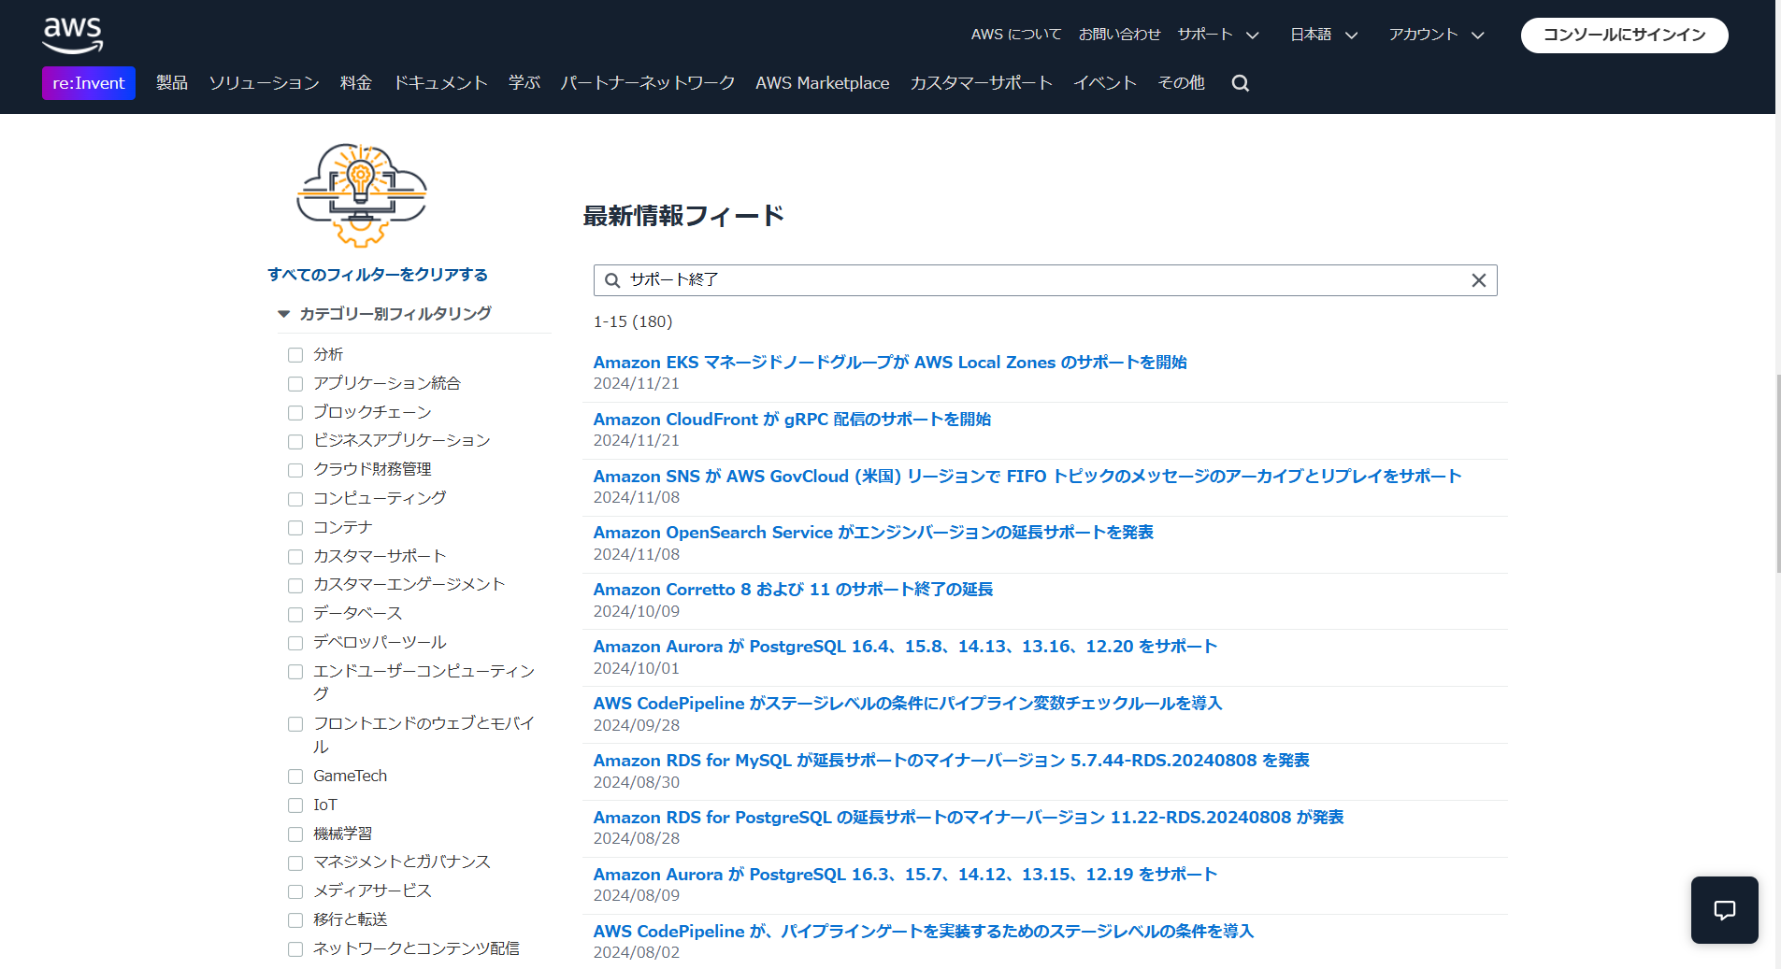This screenshot has width=1781, height=969.
Task: Go to AWS Marketplace nav item
Action: (823, 83)
